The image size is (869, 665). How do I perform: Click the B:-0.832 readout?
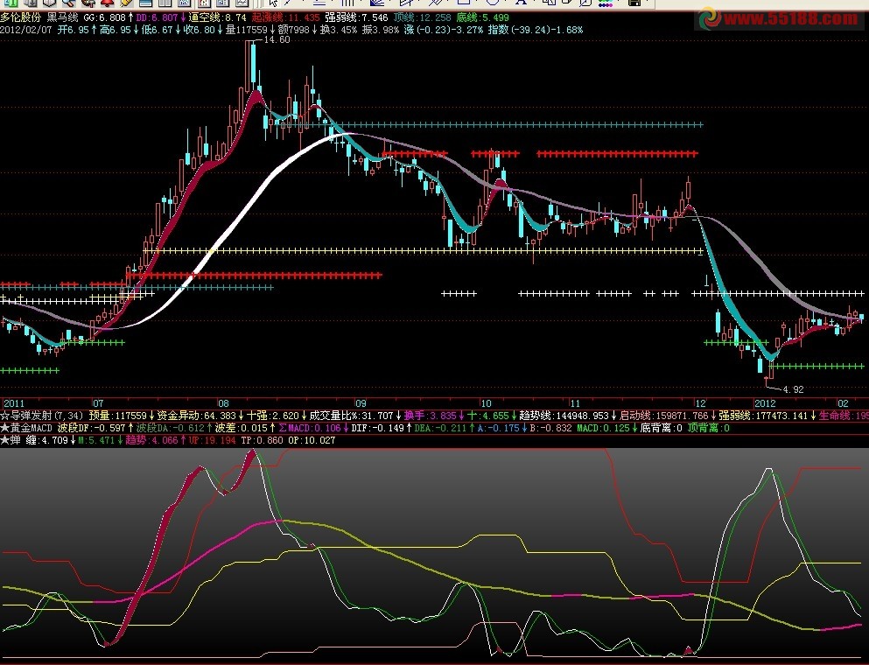click(x=550, y=428)
